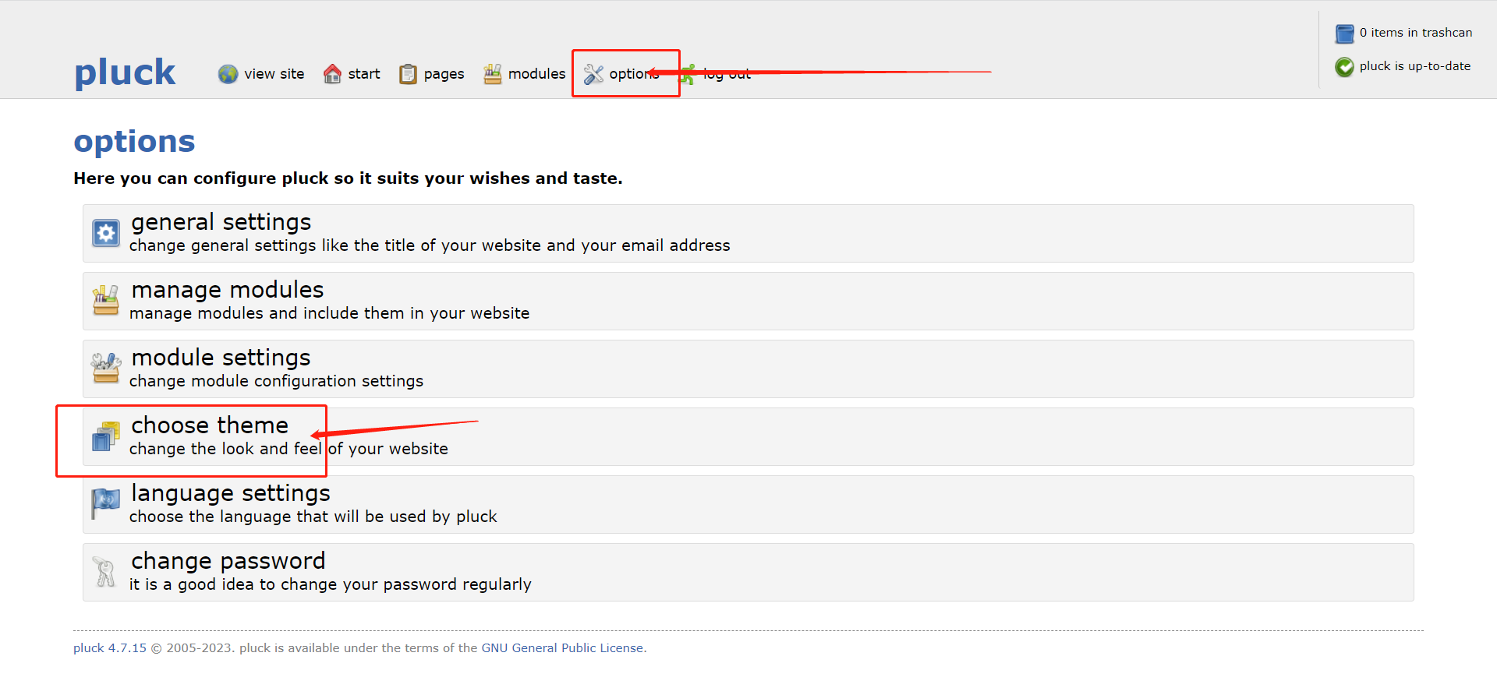Click the blue trashcan icon
Viewport: 1497px width, 695px height.
pos(1345,34)
